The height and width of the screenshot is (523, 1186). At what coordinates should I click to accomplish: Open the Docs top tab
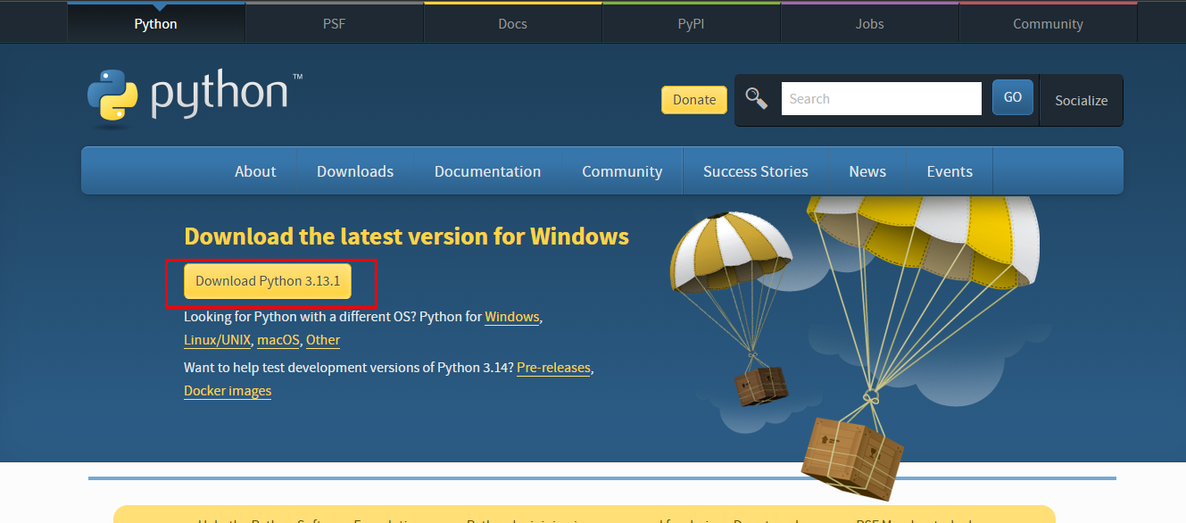click(x=512, y=23)
